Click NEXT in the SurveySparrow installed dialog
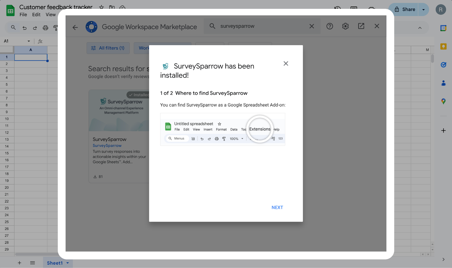 point(277,207)
